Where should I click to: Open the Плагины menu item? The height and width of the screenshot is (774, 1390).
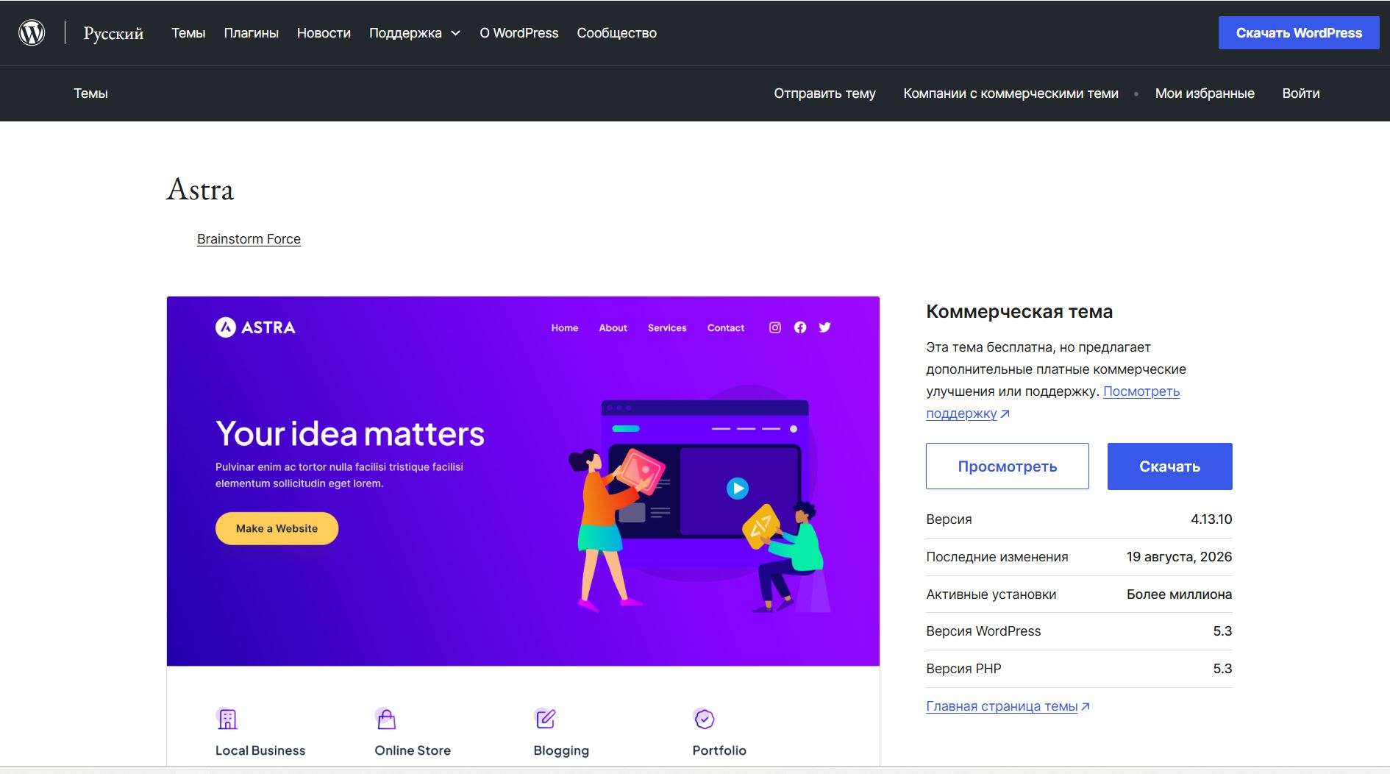(x=252, y=33)
